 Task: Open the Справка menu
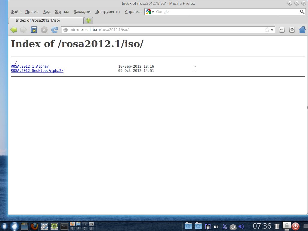[x=133, y=12]
